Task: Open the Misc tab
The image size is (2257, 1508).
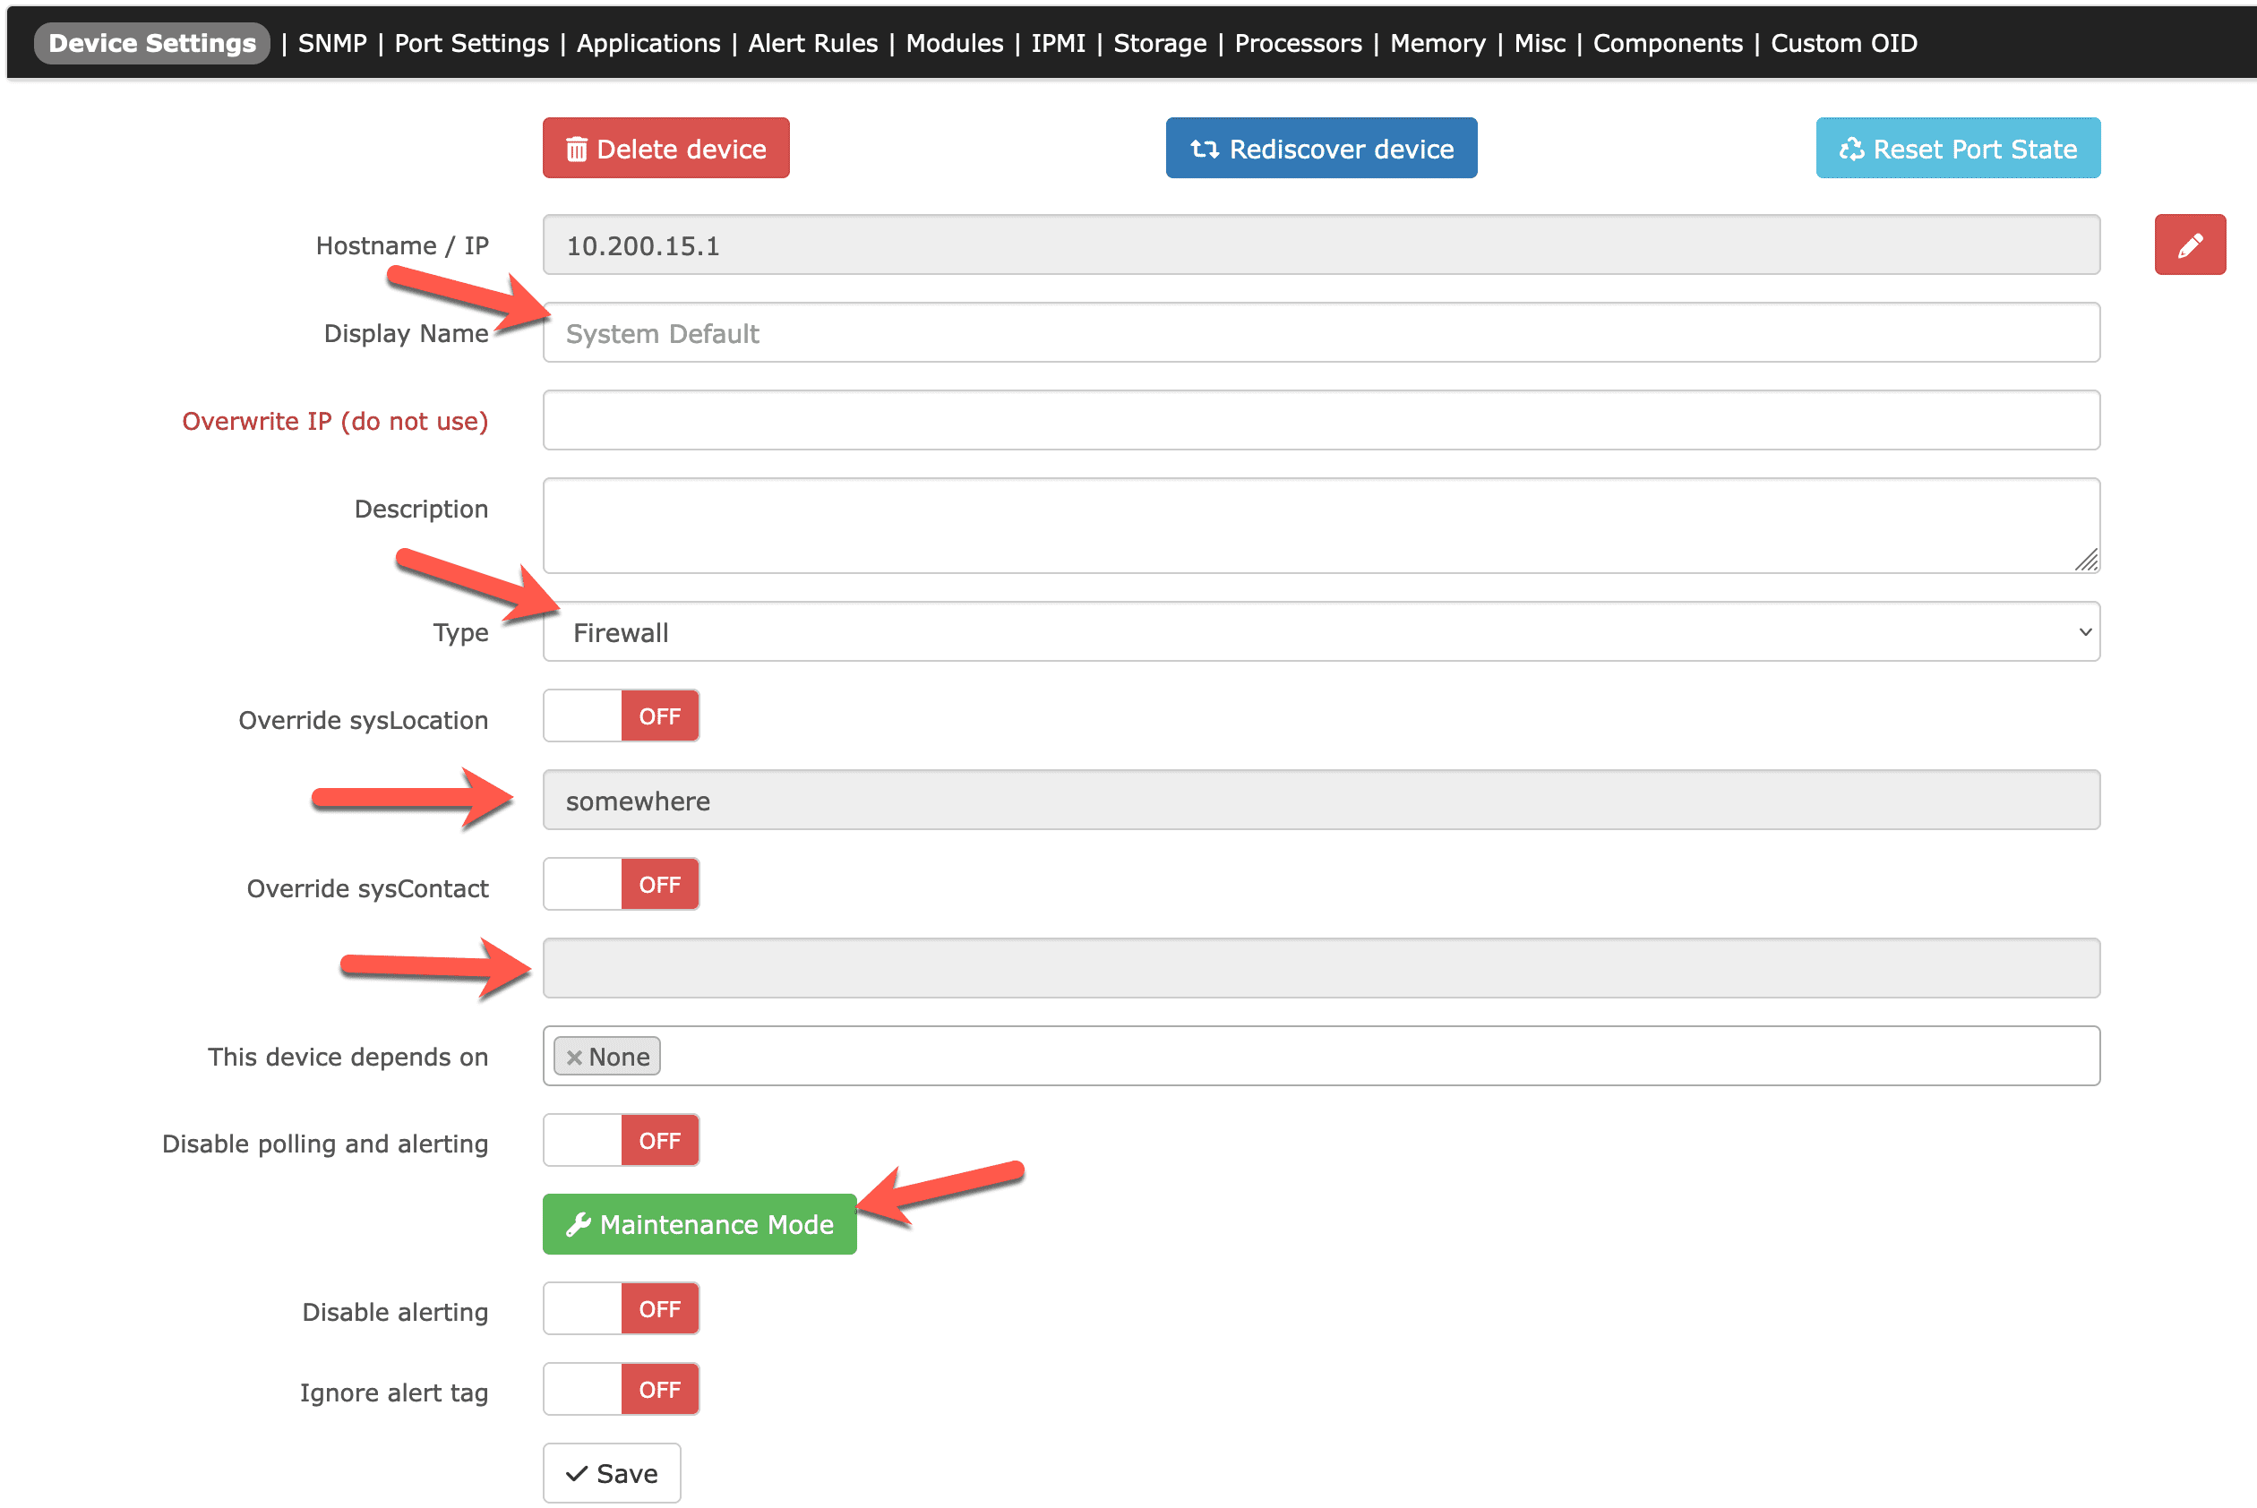Action: [x=1540, y=43]
